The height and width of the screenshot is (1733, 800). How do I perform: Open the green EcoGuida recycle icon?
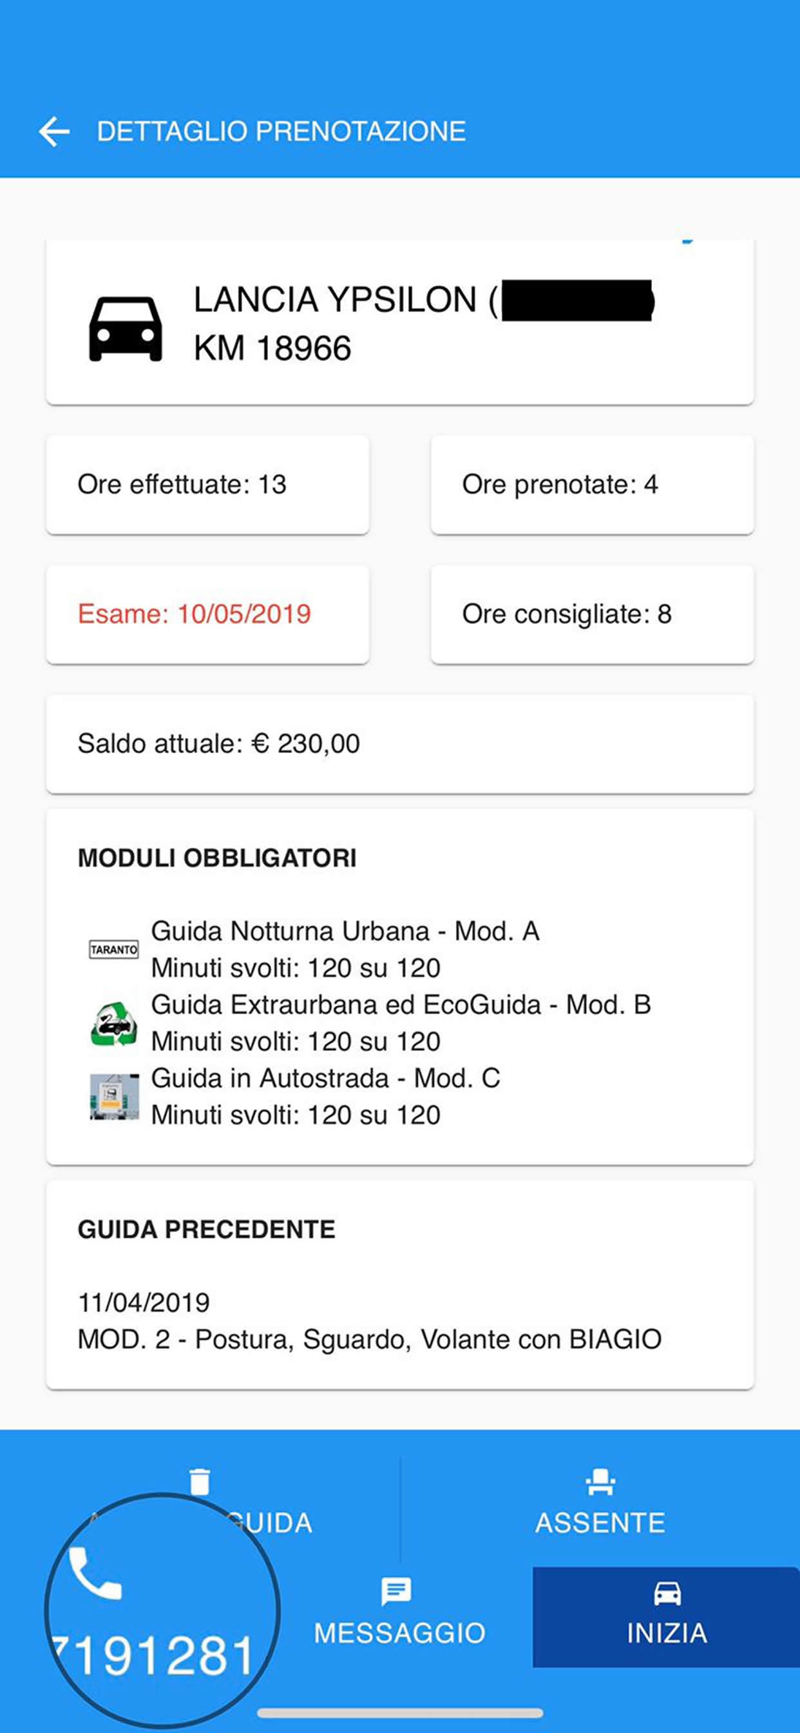(114, 1024)
